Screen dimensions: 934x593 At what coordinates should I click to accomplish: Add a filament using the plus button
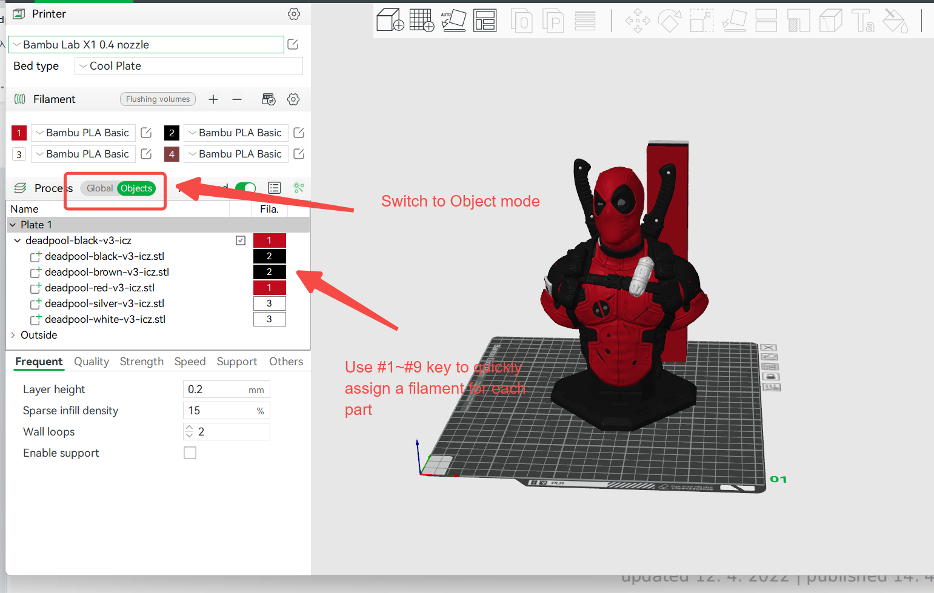point(213,99)
